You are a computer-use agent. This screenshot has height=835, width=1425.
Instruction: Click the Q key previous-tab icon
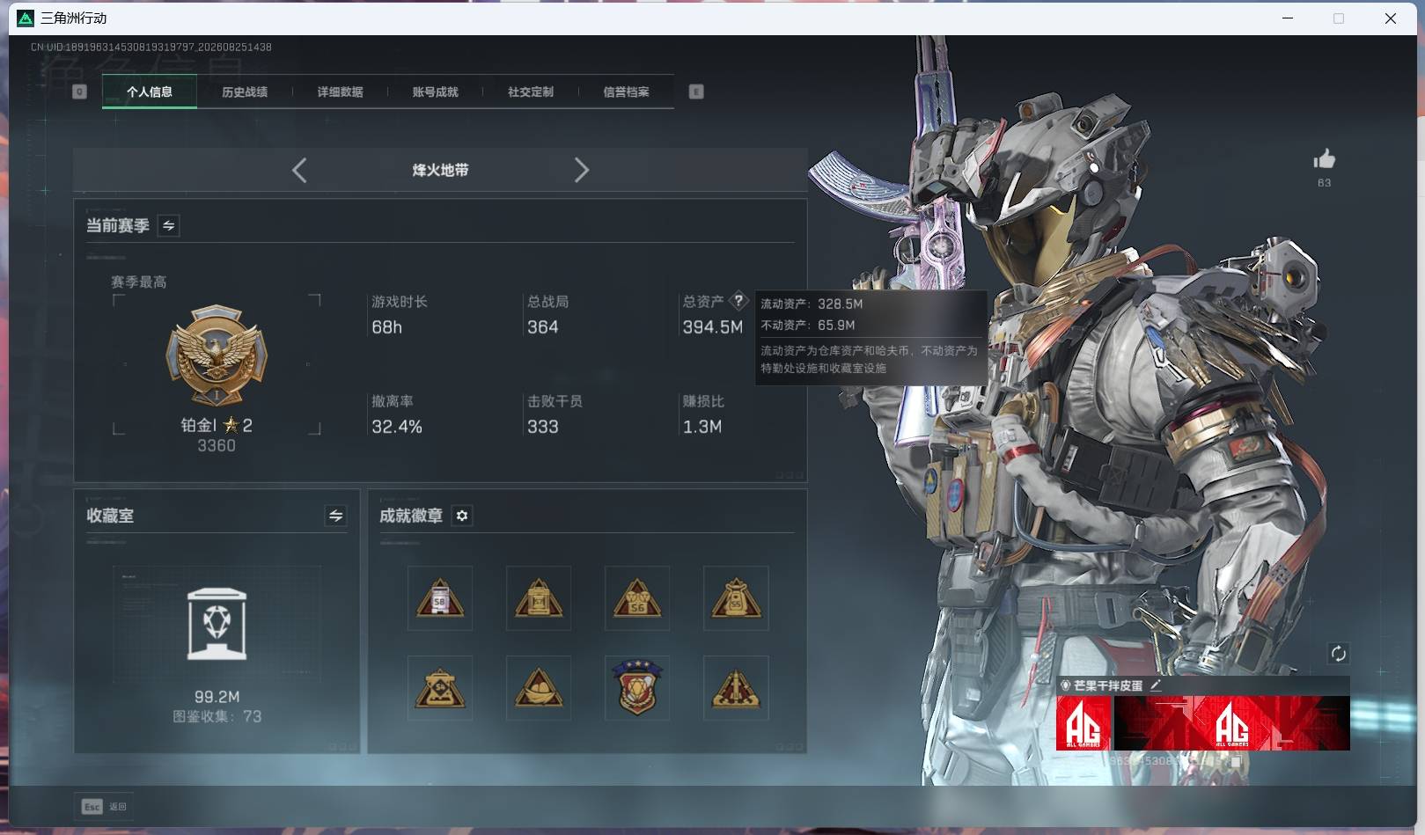point(79,92)
